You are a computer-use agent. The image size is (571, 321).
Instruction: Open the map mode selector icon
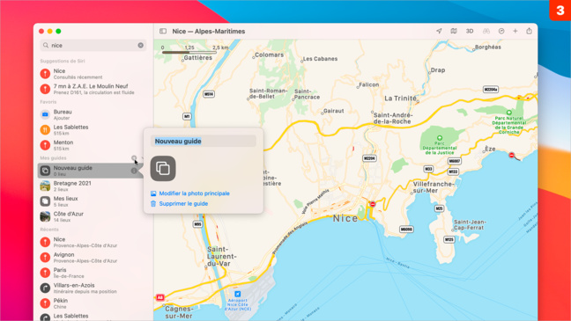coord(454,32)
